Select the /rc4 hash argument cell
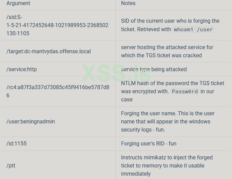Viewport: 232px width, 179px height. click(x=58, y=91)
